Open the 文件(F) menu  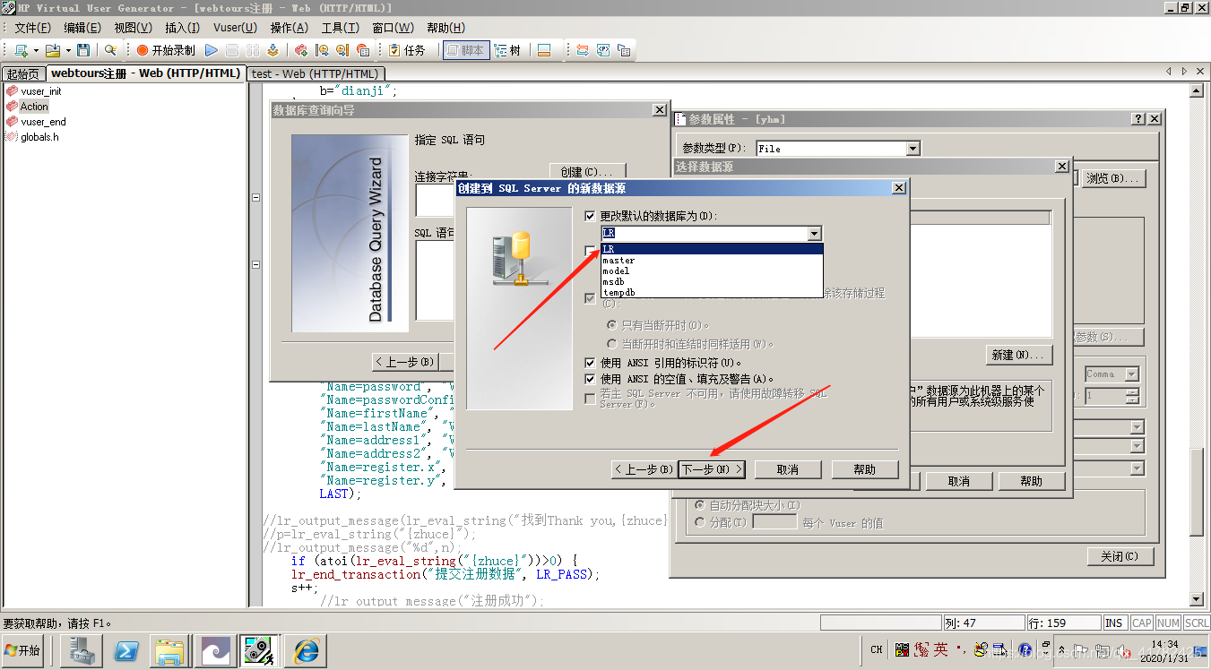pyautogui.click(x=32, y=28)
